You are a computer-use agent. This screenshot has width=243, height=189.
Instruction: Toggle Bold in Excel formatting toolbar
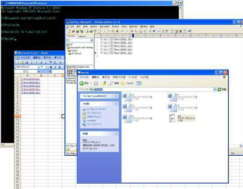tap(51, 67)
